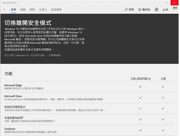Open the 安全模式支援常見問題集 details line
The width and height of the screenshot is (180, 136).
[x=29, y=50]
